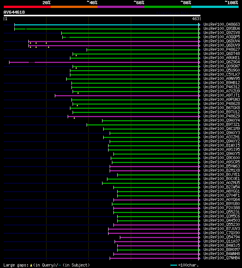
Task: Click the UniRef100_Q6DT48 text
Action: 222,54
